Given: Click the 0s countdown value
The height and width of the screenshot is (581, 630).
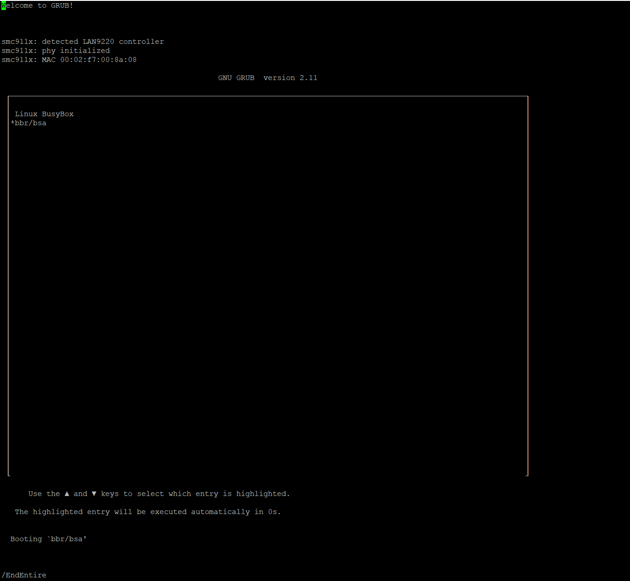Looking at the screenshot, I should (x=272, y=511).
